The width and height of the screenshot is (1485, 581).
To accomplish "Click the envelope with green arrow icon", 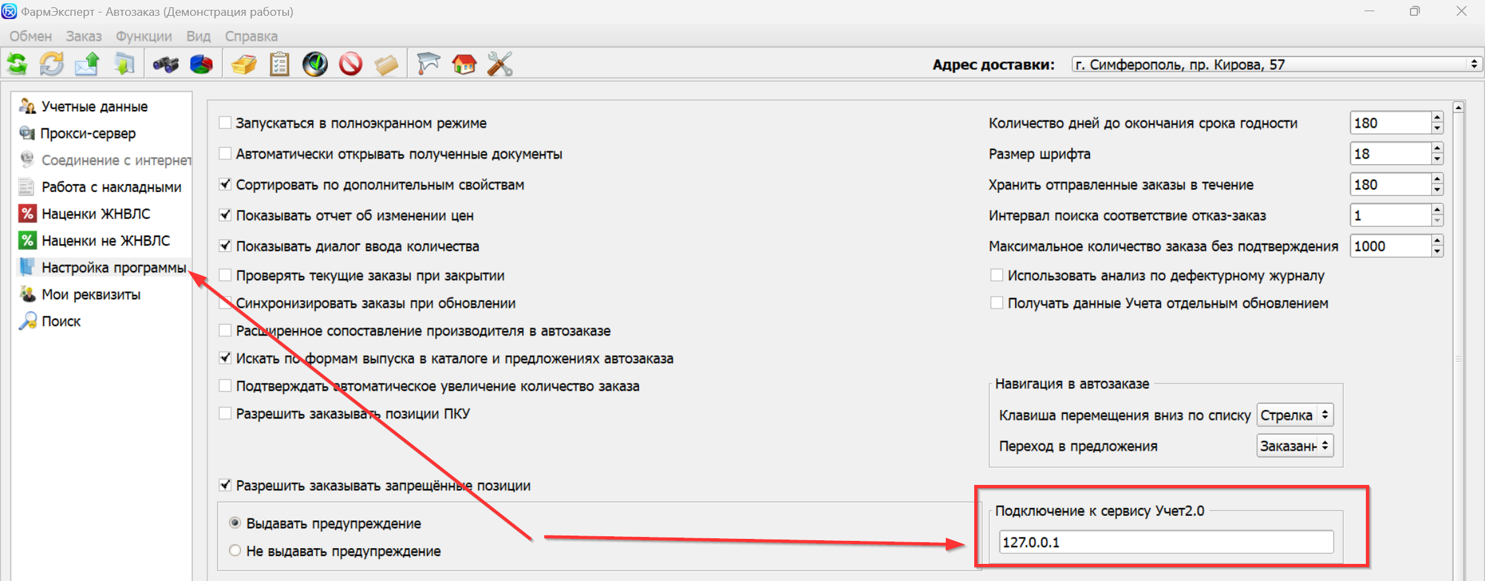I will 87,64.
